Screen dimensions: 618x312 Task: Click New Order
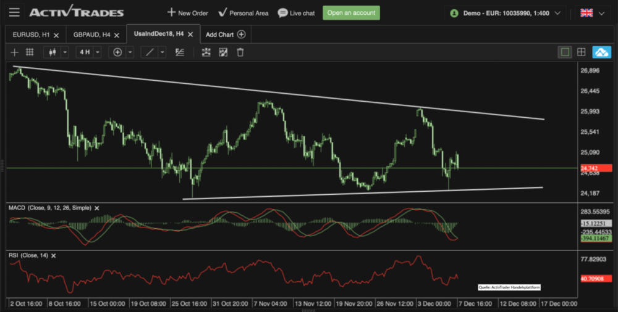(x=188, y=13)
